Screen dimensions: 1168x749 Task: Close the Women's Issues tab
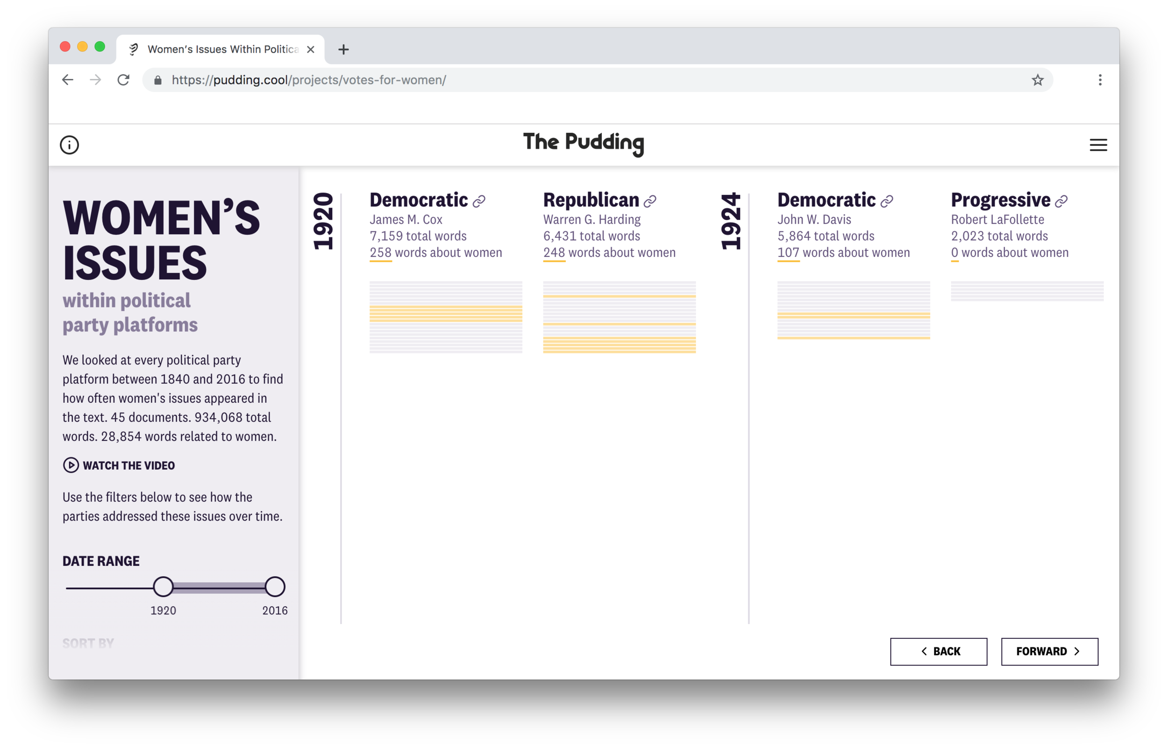[311, 49]
